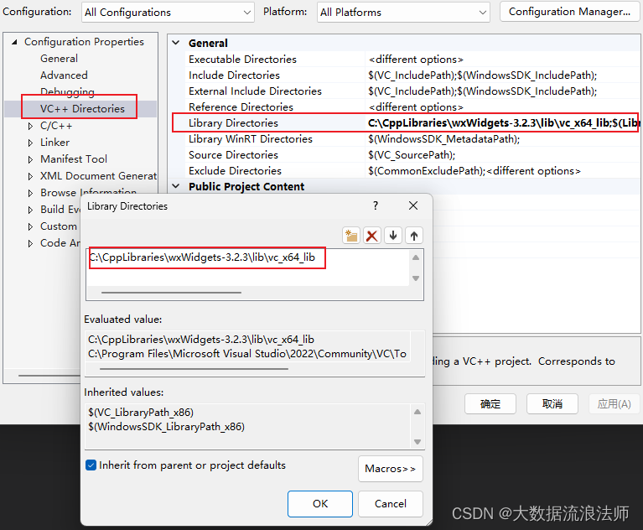
Task: Click the scroll up arrow in the edit list
Action: point(416,257)
